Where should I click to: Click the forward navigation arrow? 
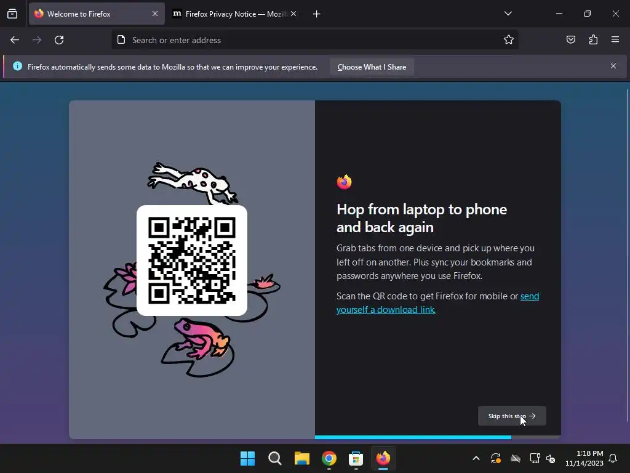[37, 40]
